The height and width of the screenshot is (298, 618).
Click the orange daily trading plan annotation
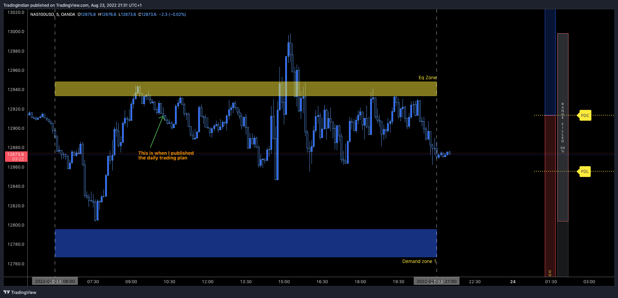(x=166, y=155)
